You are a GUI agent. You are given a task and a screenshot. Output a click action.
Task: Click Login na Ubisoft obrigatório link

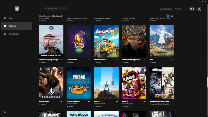pyautogui.click(x=160, y=104)
